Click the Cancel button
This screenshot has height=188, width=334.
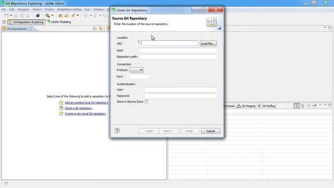(211, 131)
